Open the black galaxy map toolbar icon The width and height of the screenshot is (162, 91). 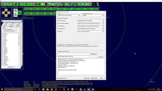(x=46, y=4)
